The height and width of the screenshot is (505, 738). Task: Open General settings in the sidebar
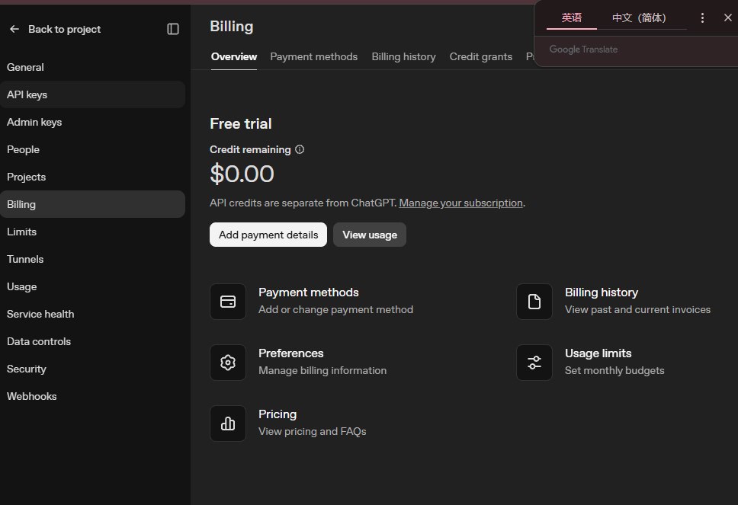[x=93, y=67]
